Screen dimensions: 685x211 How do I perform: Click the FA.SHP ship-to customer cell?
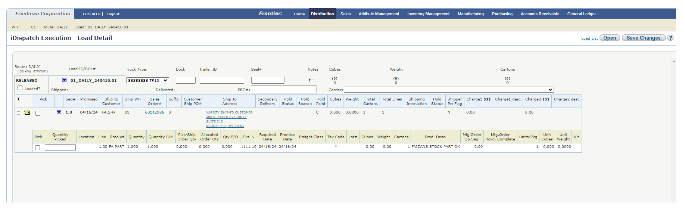click(109, 112)
